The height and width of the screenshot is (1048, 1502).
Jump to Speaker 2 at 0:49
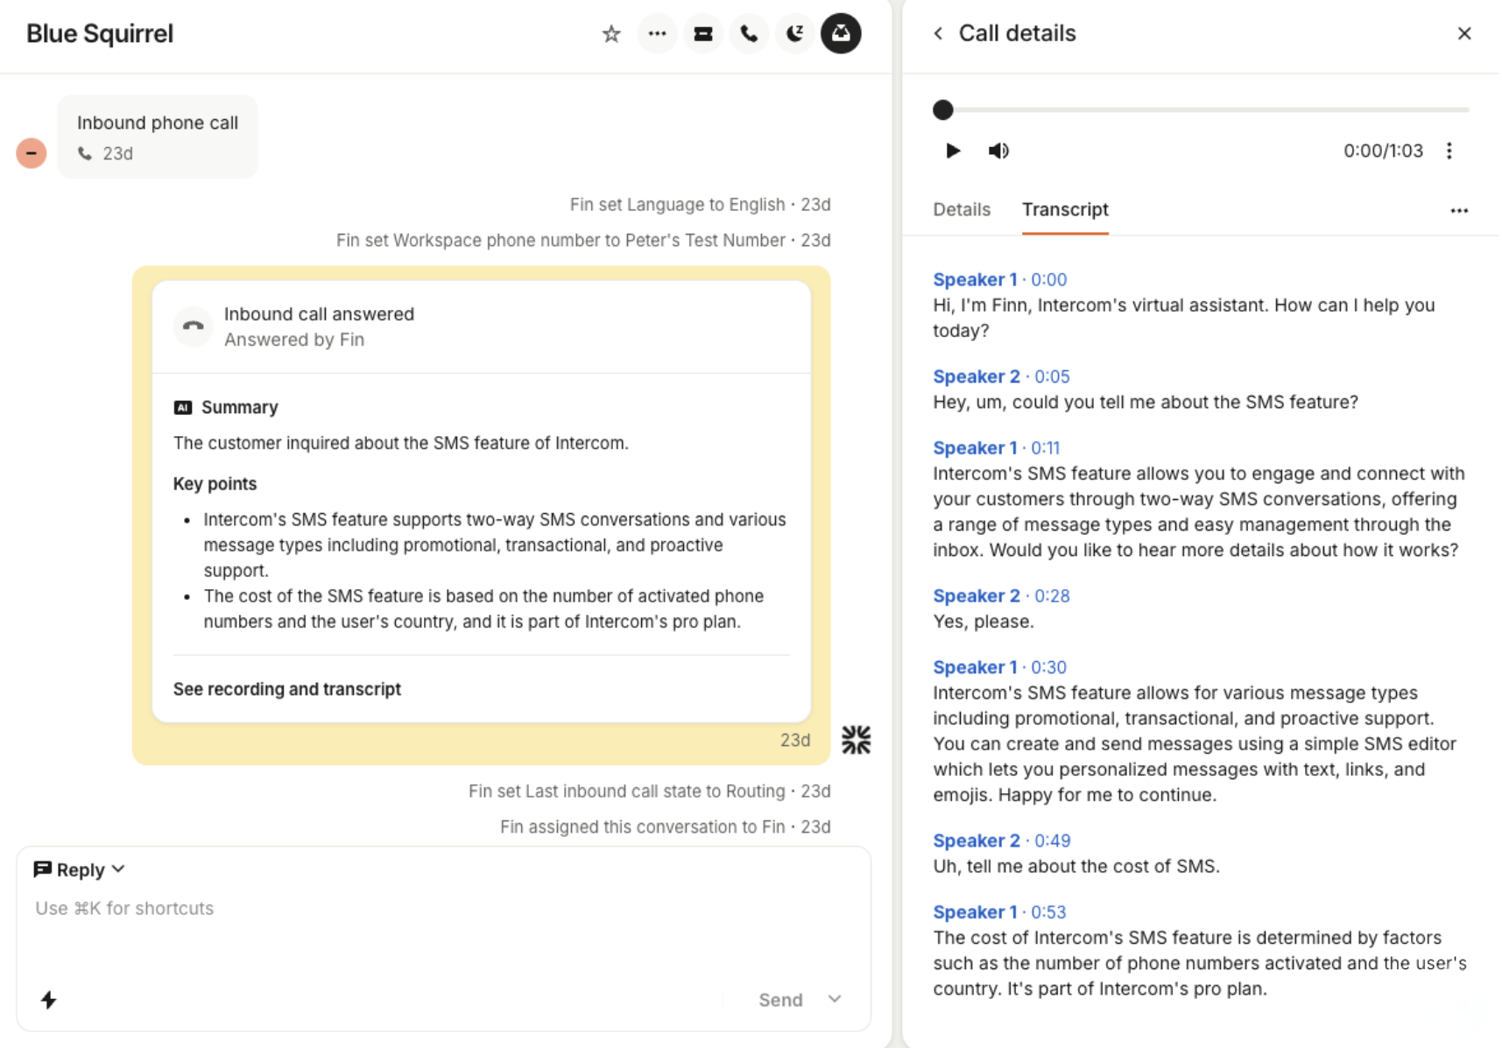click(1001, 841)
